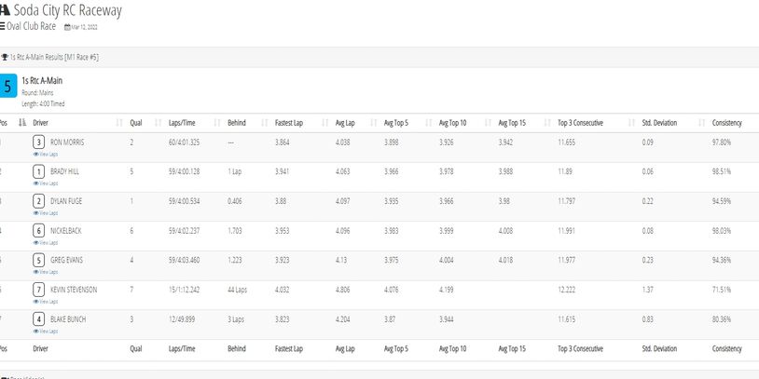View laps for Kevin Stevenson
The height and width of the screenshot is (379, 759).
46,302
